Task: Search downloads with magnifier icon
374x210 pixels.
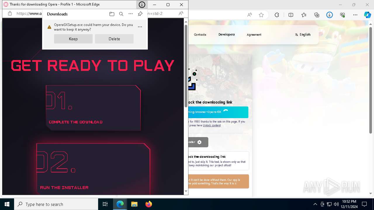Action: click(x=121, y=14)
